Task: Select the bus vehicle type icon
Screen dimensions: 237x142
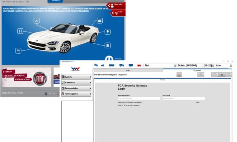Action: [x=112, y=65]
